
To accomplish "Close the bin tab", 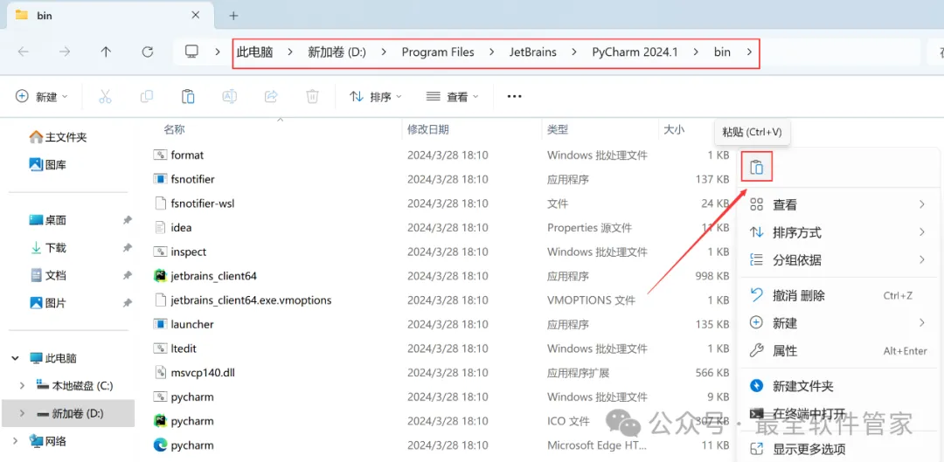I will [x=195, y=15].
